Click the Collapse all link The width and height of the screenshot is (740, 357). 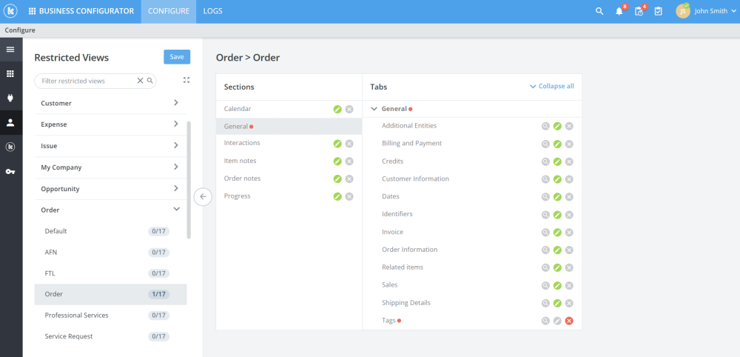(x=552, y=87)
